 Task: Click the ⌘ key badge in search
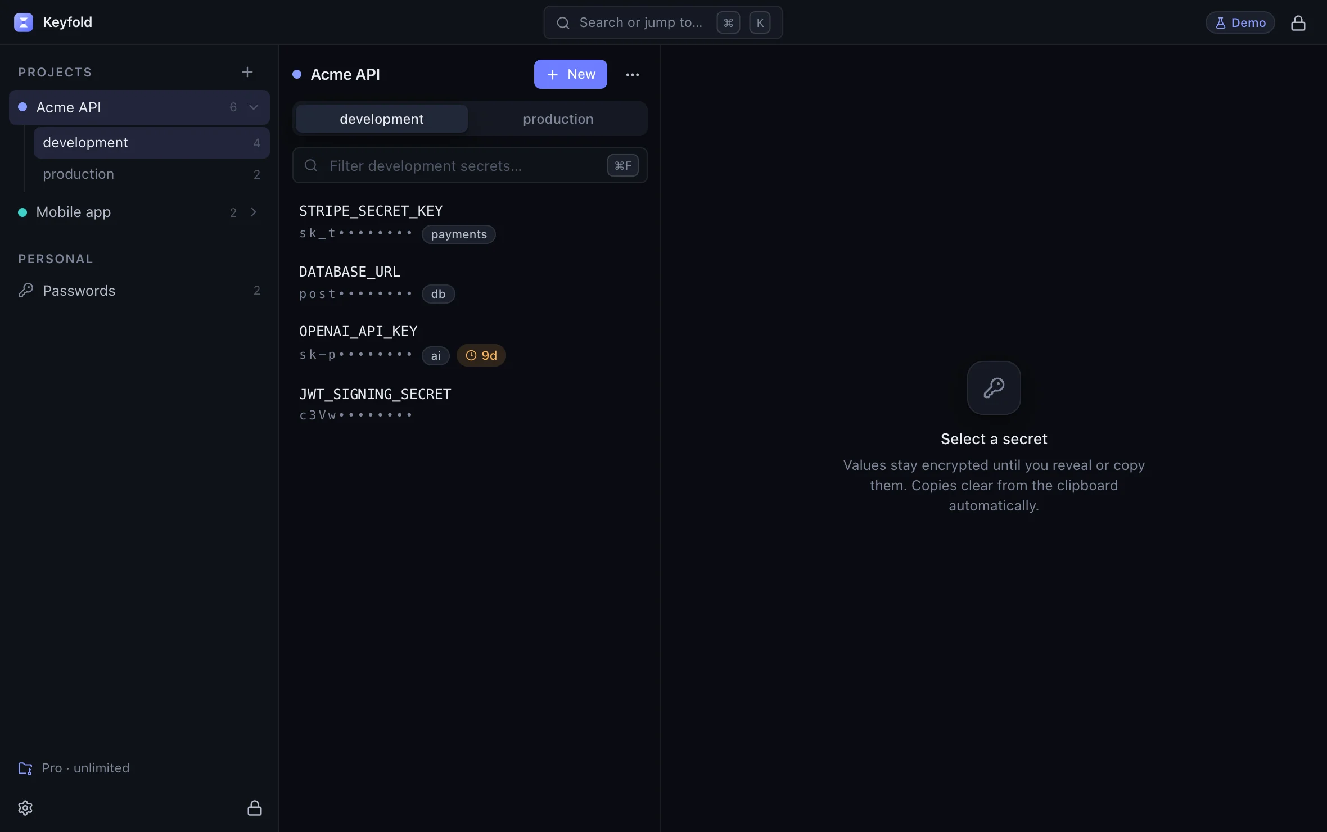(x=728, y=22)
